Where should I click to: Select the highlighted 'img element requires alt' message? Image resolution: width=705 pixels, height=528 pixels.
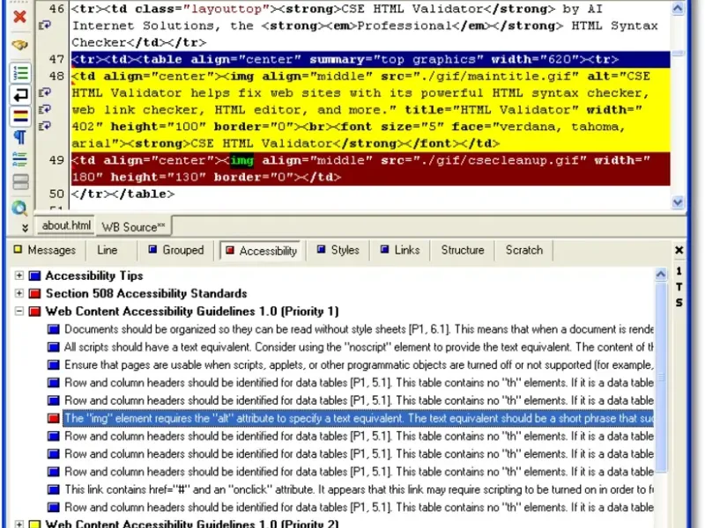tap(359, 418)
